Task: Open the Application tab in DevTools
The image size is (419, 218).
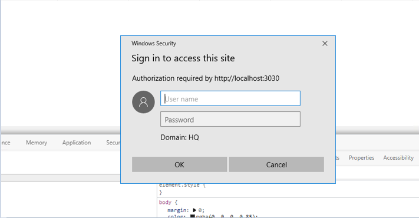Action: coord(77,143)
